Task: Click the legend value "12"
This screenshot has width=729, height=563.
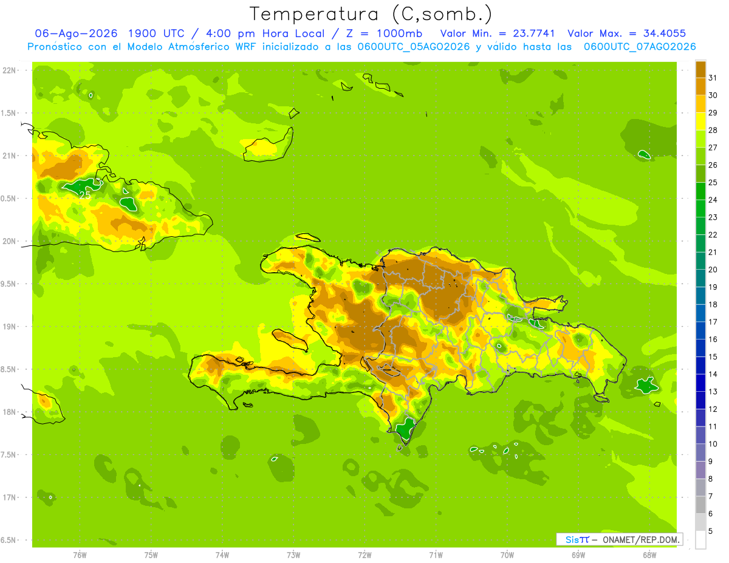Action: point(713,409)
